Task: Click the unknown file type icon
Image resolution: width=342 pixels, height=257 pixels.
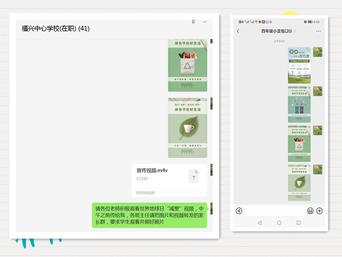Action: [x=194, y=176]
